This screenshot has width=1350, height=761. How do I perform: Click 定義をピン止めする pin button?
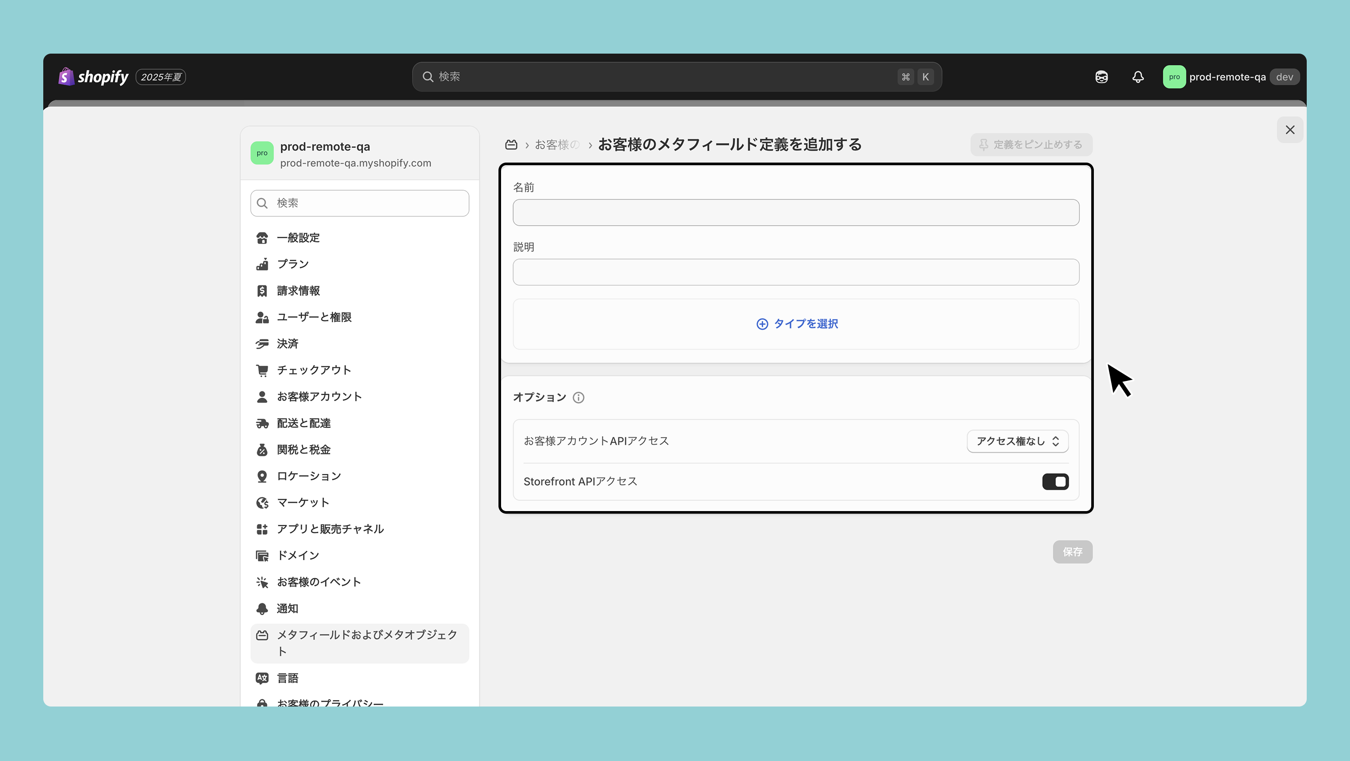(x=1031, y=144)
